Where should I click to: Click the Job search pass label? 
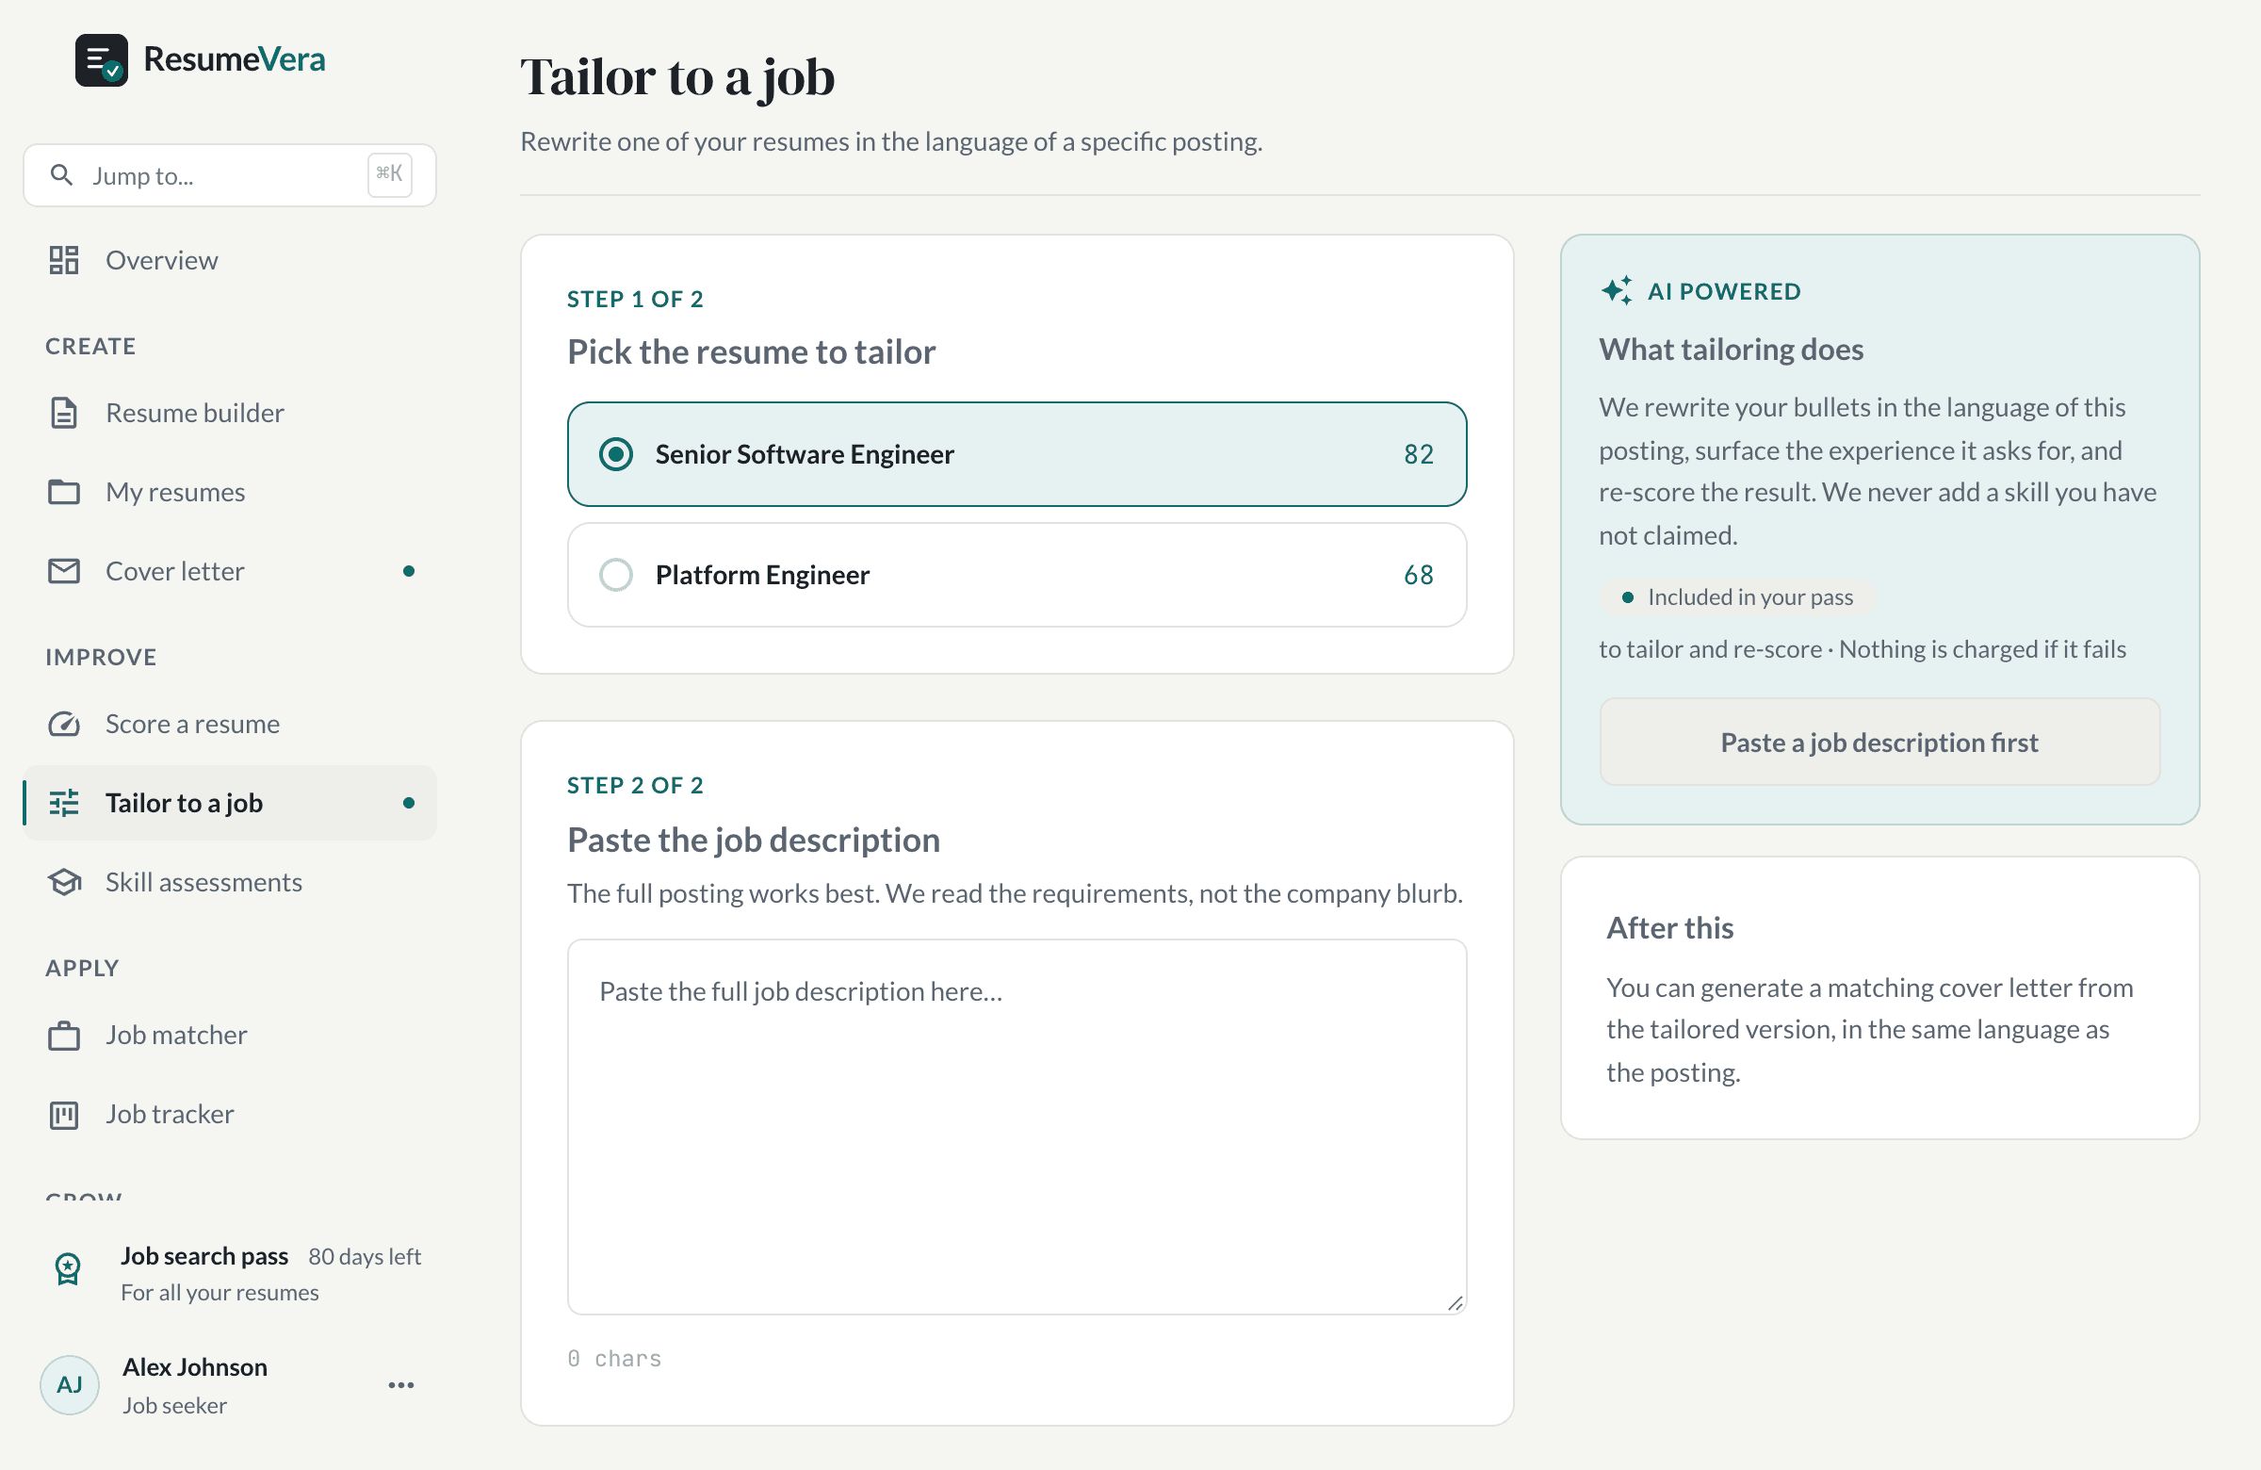pos(204,1256)
